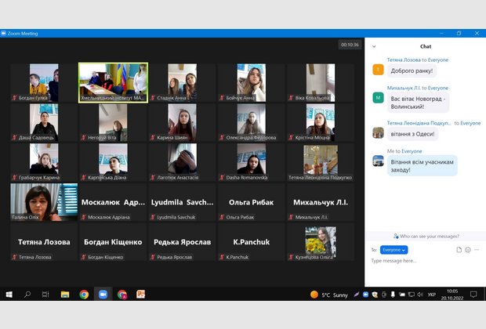
Task: Click the Windows Start button
Action: (9, 295)
